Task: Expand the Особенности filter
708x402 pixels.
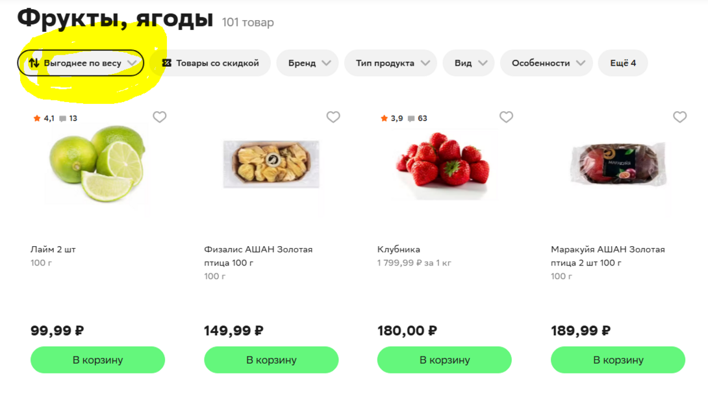Action: 546,63
